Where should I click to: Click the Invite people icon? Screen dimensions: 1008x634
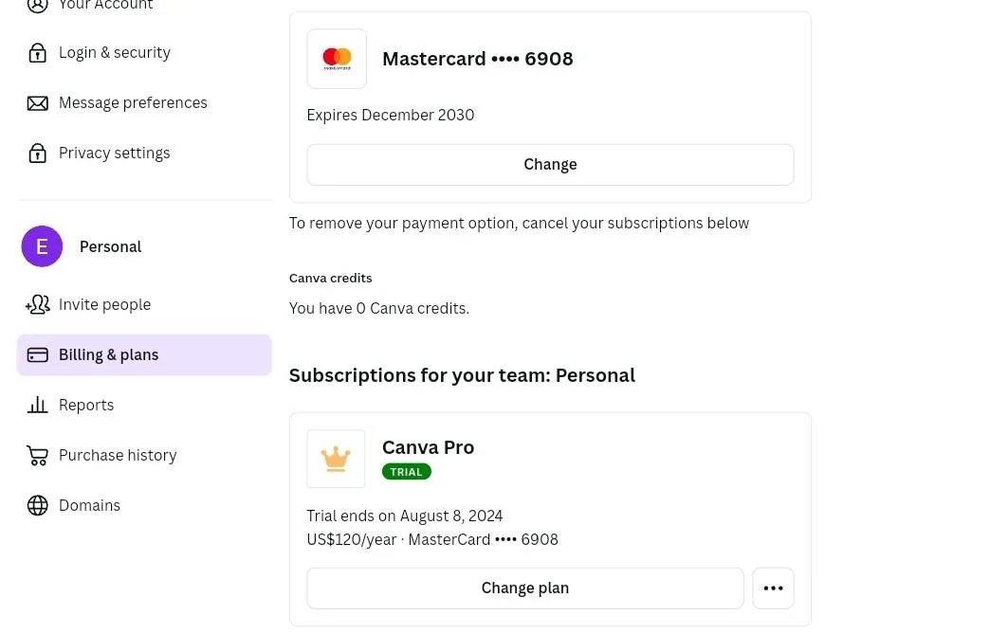tap(37, 304)
